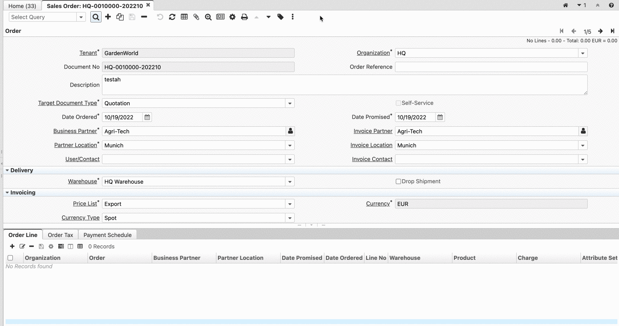Tick the select-all checkbox in Order Line grid

[10, 258]
